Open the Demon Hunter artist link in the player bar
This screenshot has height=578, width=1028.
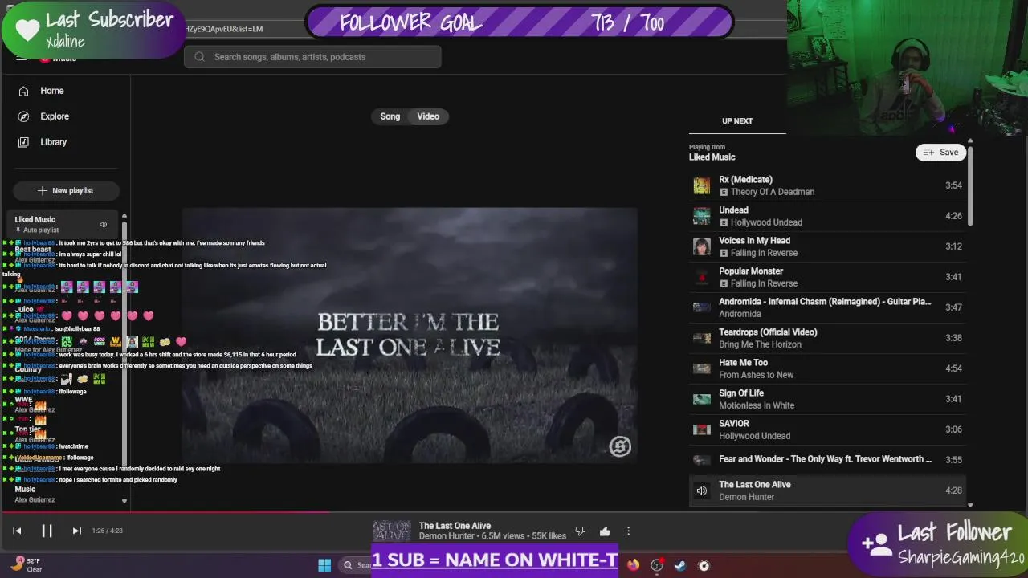click(447, 536)
